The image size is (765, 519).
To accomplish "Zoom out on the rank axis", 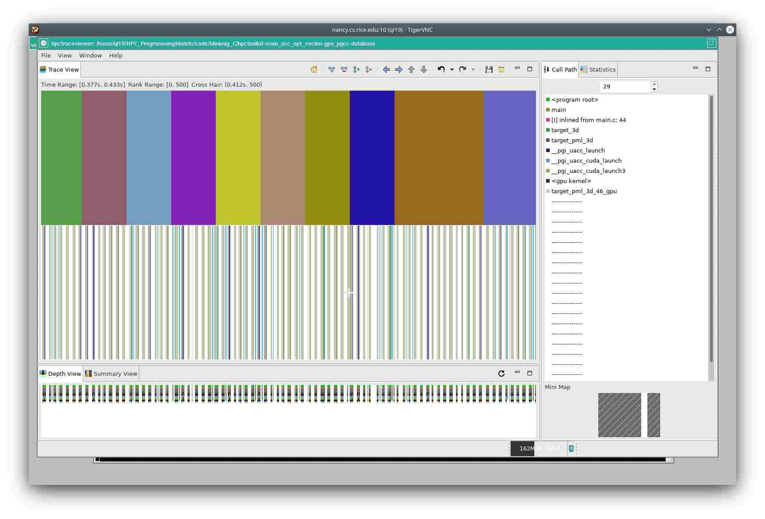I will pos(369,69).
